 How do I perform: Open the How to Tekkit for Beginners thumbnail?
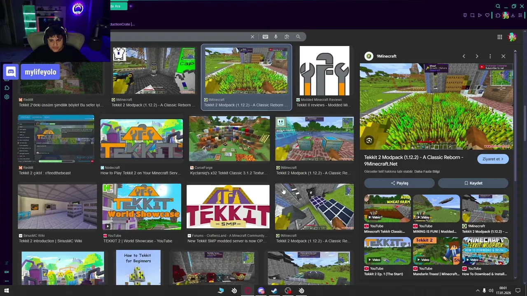[x=138, y=267]
